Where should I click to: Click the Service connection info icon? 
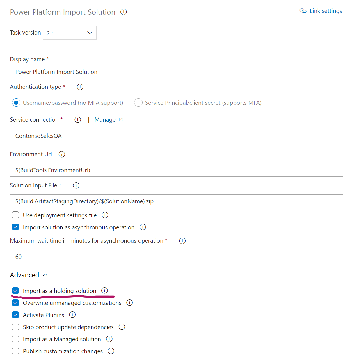[x=77, y=119]
